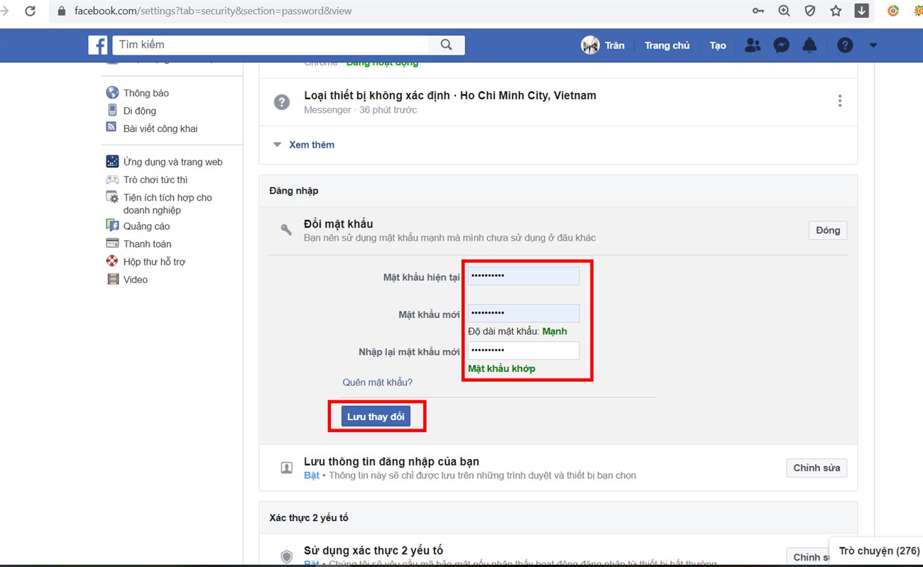Click the Thông báo globe icon
Screen dimensions: 923x567
point(112,92)
